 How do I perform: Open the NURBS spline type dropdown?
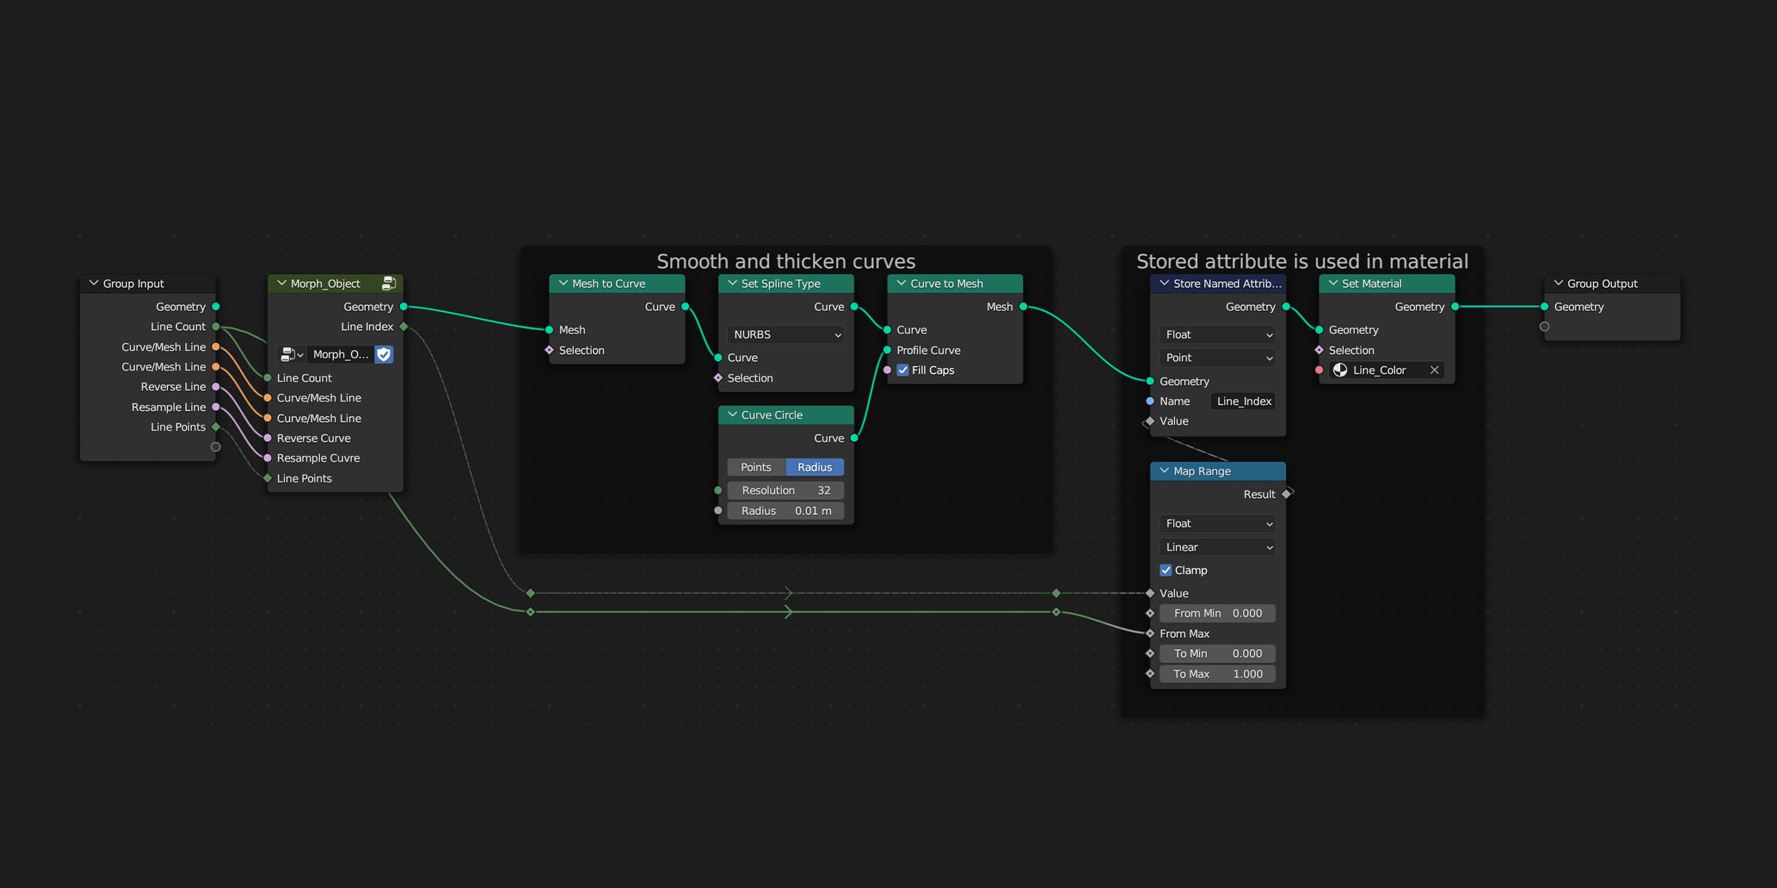click(786, 334)
